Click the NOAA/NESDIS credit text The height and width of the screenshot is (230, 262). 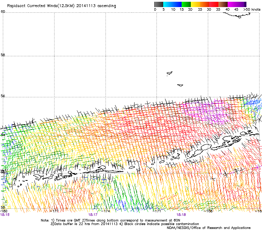(209, 228)
